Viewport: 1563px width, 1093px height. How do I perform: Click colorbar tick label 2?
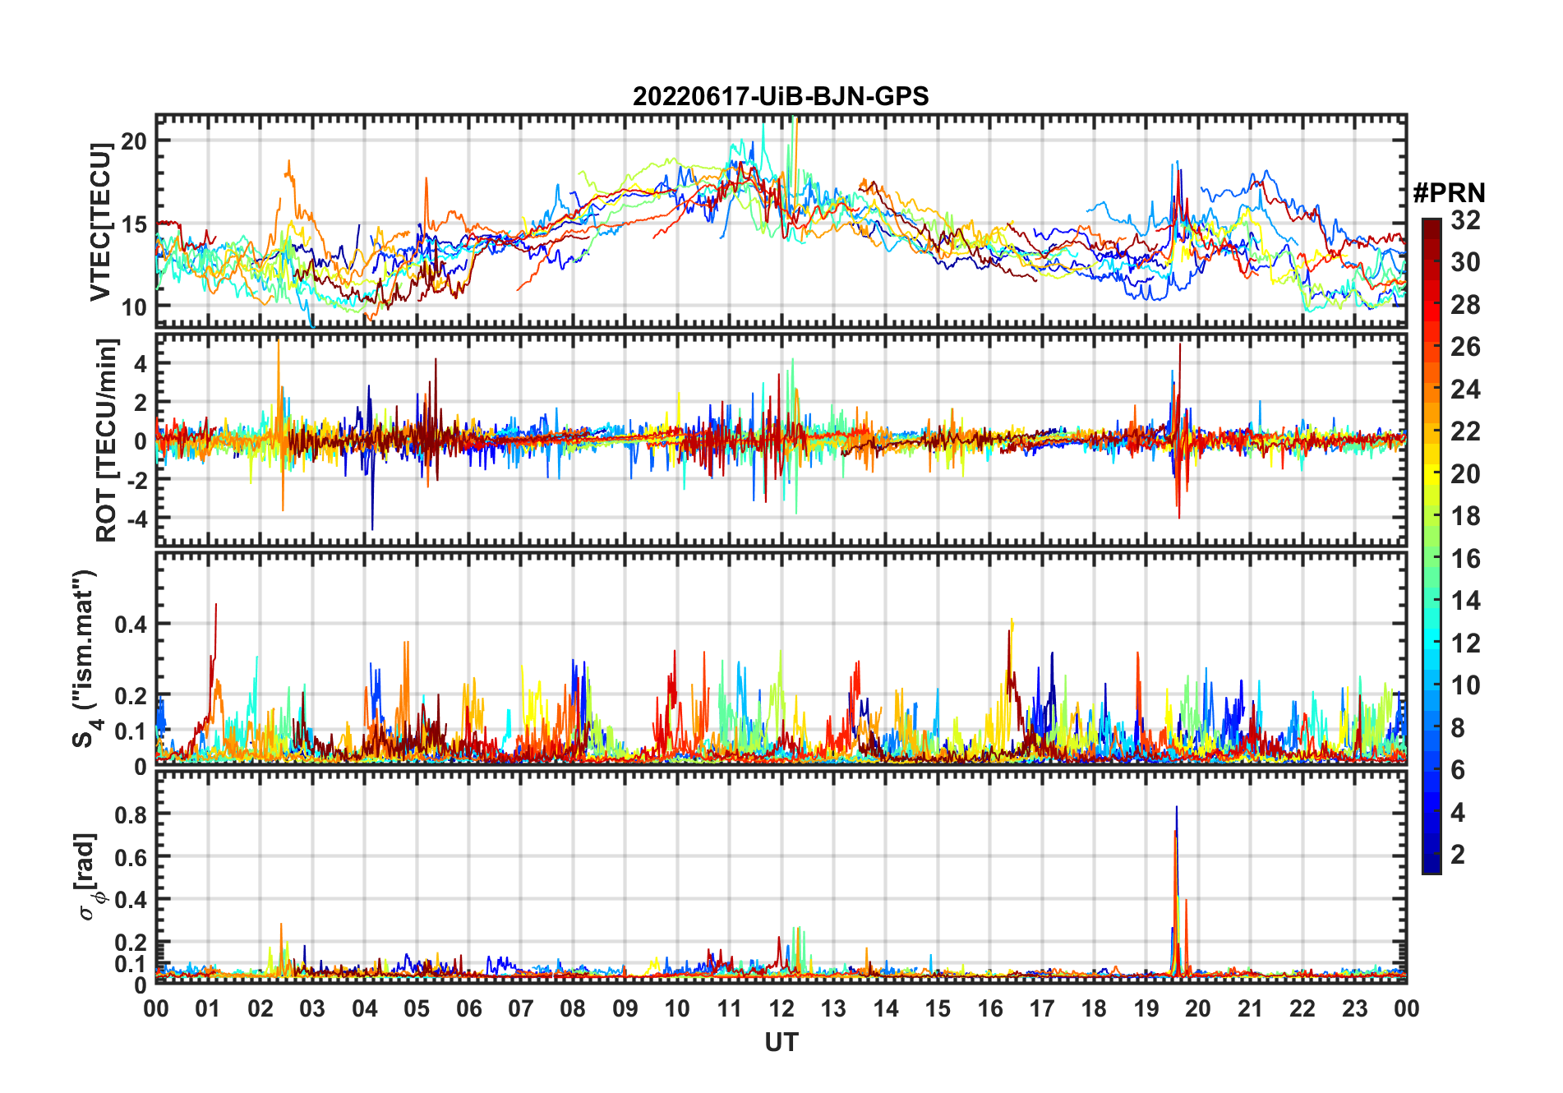coord(1458,855)
